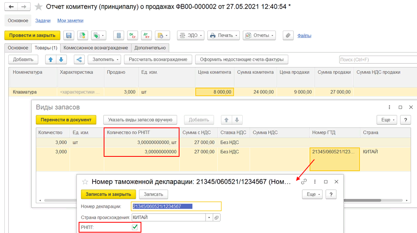Expand the Страна происхождения dropdown

pyautogui.click(x=209, y=218)
